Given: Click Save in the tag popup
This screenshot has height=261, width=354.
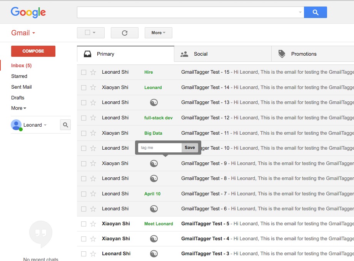Looking at the screenshot, I should click(x=190, y=147).
